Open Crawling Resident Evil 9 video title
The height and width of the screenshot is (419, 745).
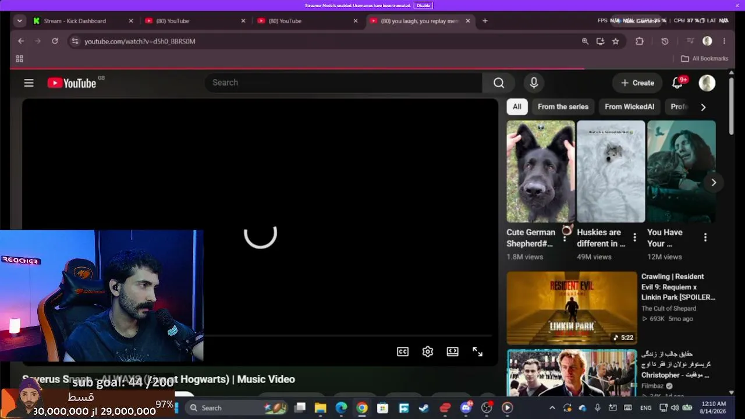(678, 287)
